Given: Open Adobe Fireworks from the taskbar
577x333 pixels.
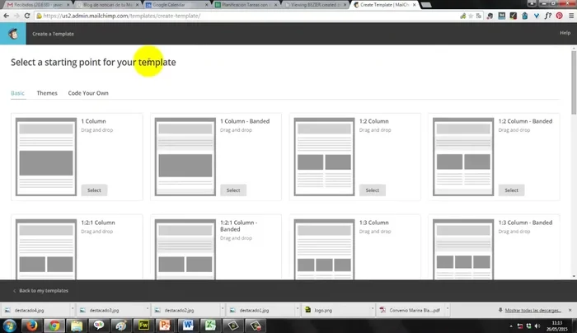Looking at the screenshot, I should pos(143,325).
